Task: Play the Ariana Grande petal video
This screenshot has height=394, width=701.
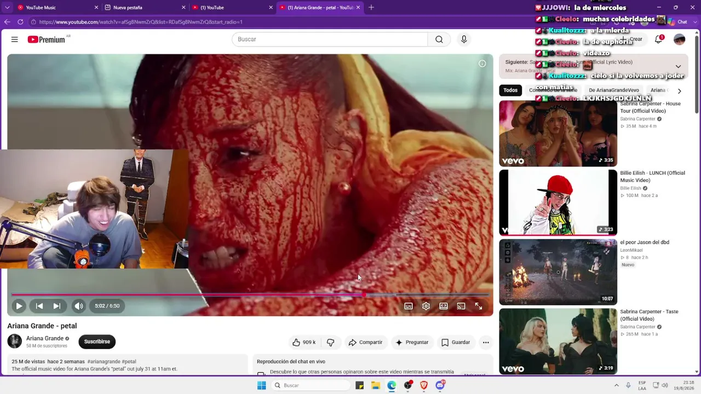Action: click(19, 306)
